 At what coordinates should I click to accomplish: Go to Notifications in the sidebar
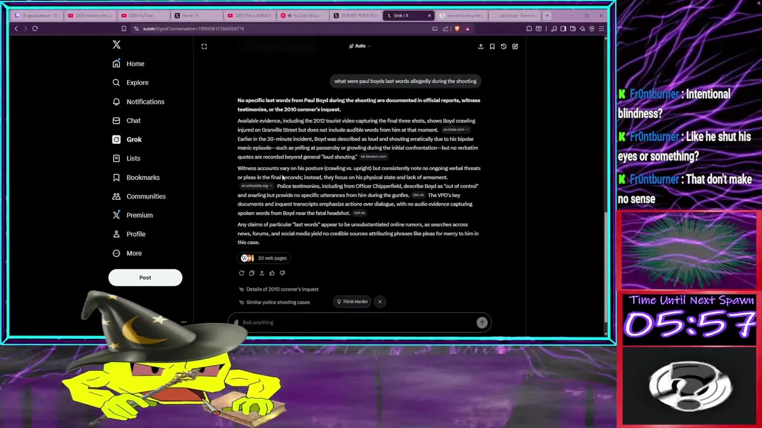point(139,102)
